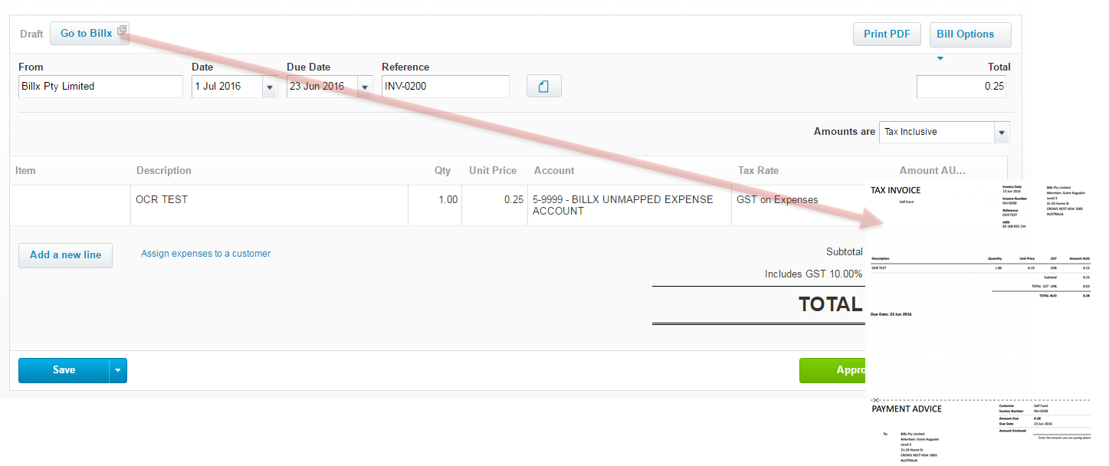This screenshot has height=466, width=1109.
Task: Click the empty Item cell in first row
Action: click(70, 205)
